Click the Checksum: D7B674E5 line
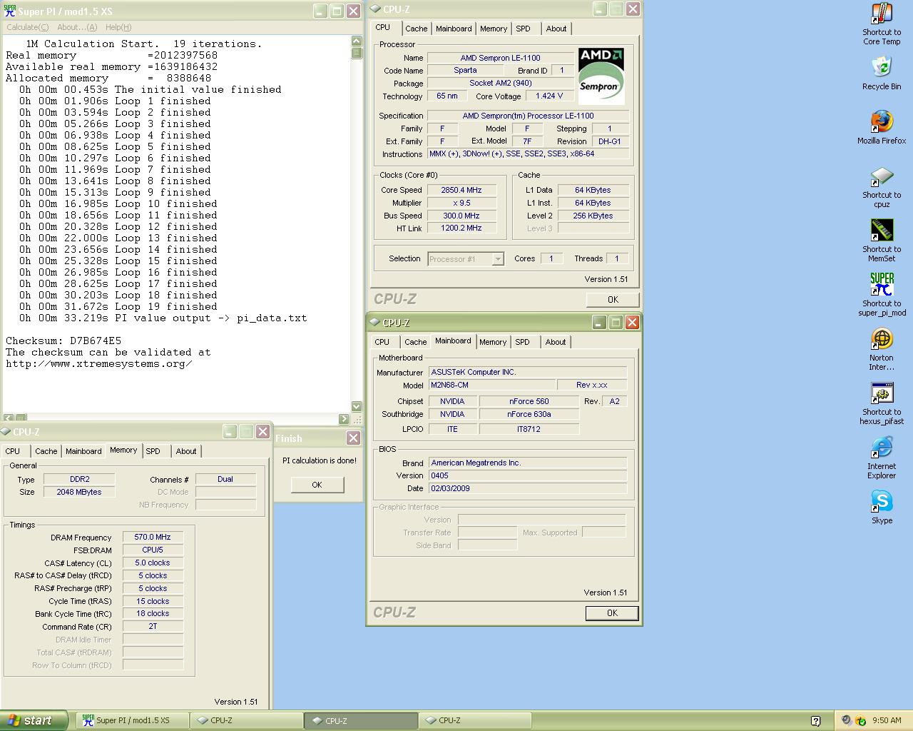 point(63,341)
